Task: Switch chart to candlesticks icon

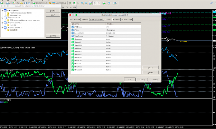Action: coord(74,3)
